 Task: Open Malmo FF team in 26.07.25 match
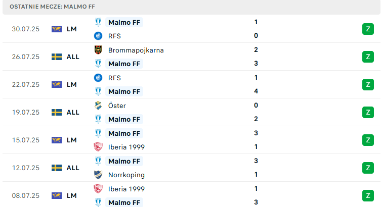point(124,64)
